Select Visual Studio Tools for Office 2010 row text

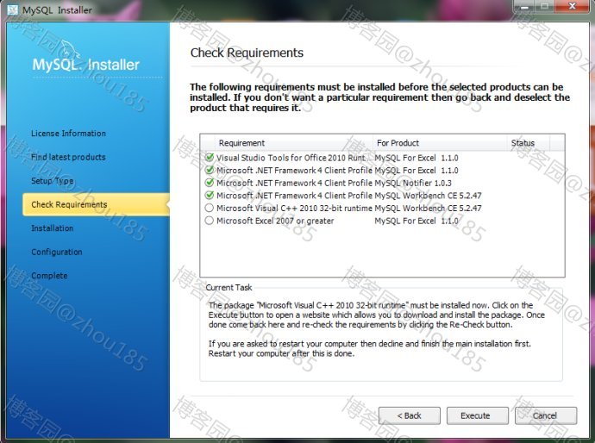point(291,158)
